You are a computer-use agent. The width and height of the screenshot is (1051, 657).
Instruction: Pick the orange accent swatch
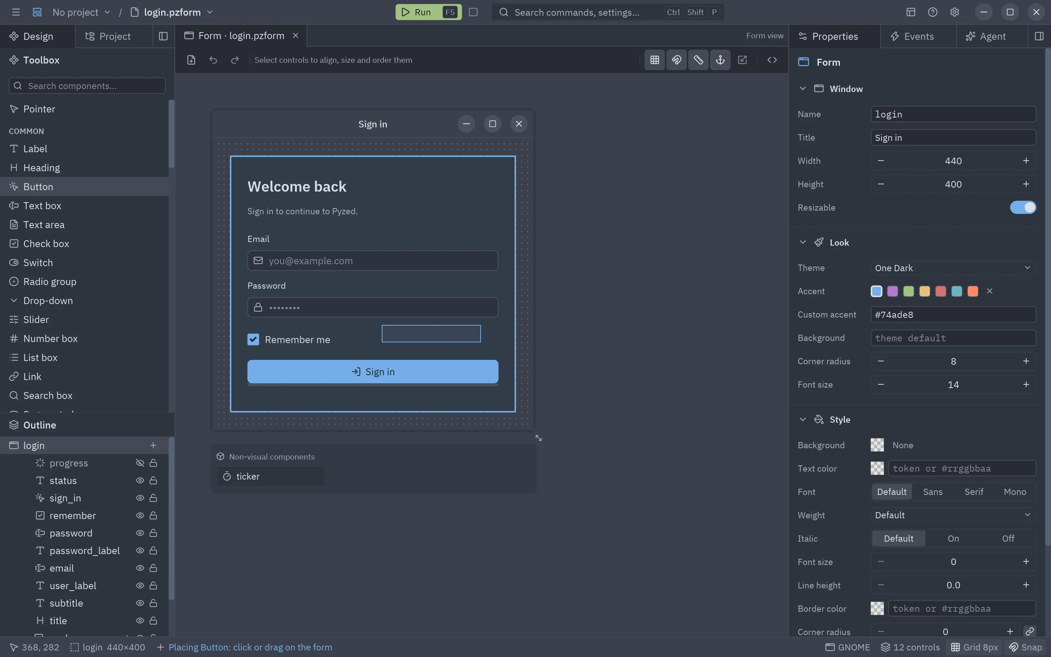pos(973,291)
